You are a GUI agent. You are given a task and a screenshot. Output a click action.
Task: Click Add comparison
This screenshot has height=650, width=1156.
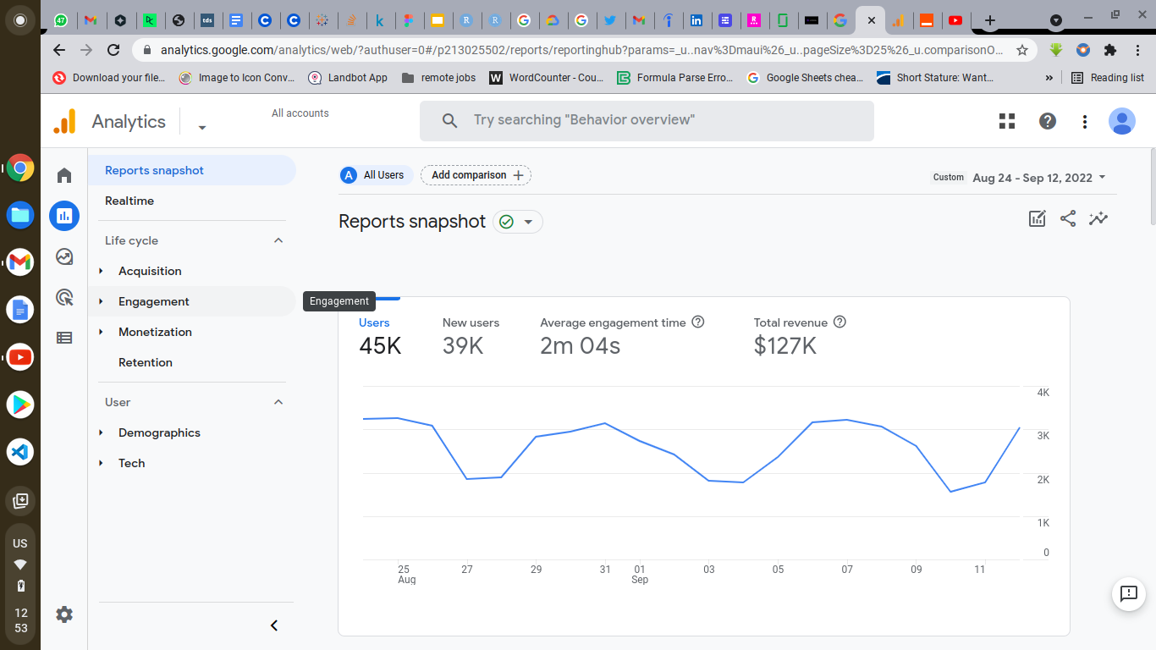[x=476, y=175]
